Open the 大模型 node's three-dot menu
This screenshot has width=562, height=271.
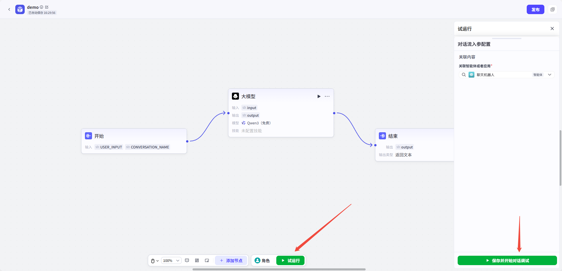click(x=327, y=96)
